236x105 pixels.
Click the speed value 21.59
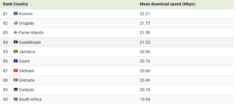coord(145,33)
